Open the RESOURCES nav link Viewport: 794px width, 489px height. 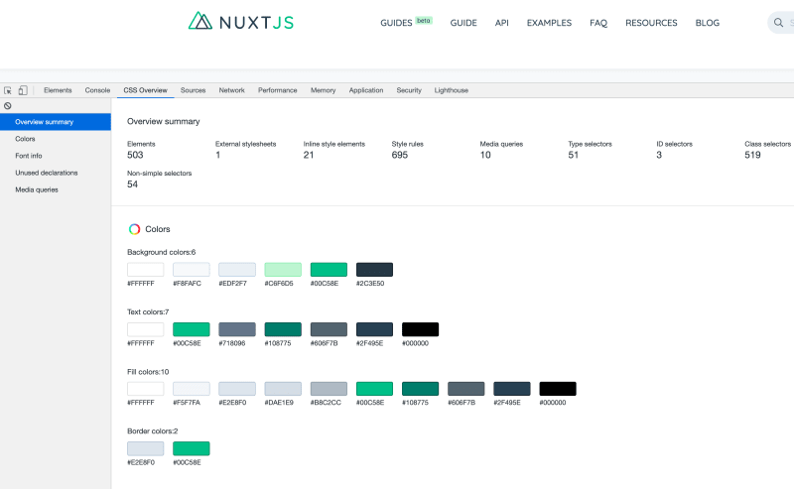(651, 23)
